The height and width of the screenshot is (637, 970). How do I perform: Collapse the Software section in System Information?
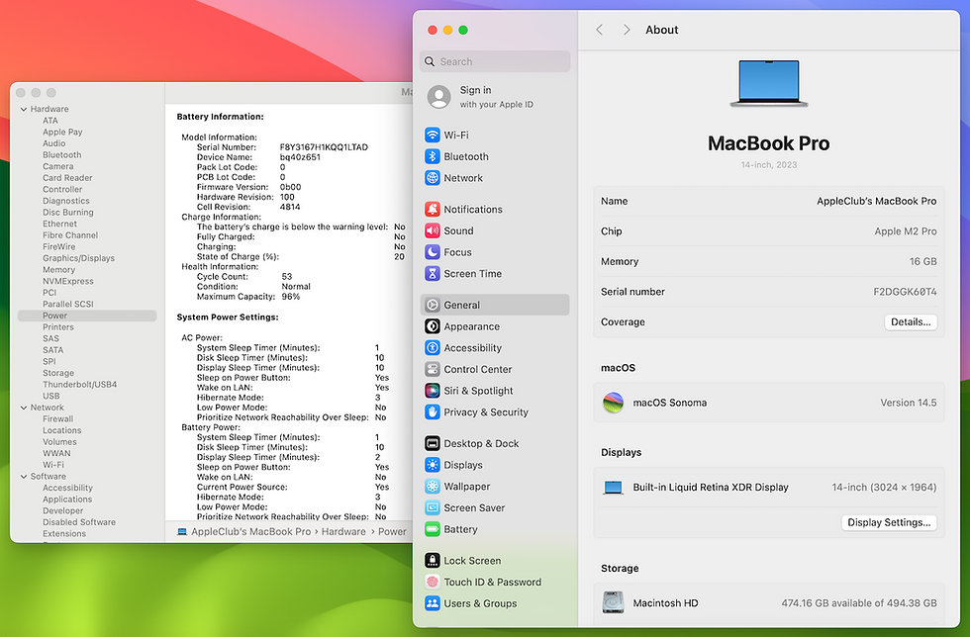24,476
